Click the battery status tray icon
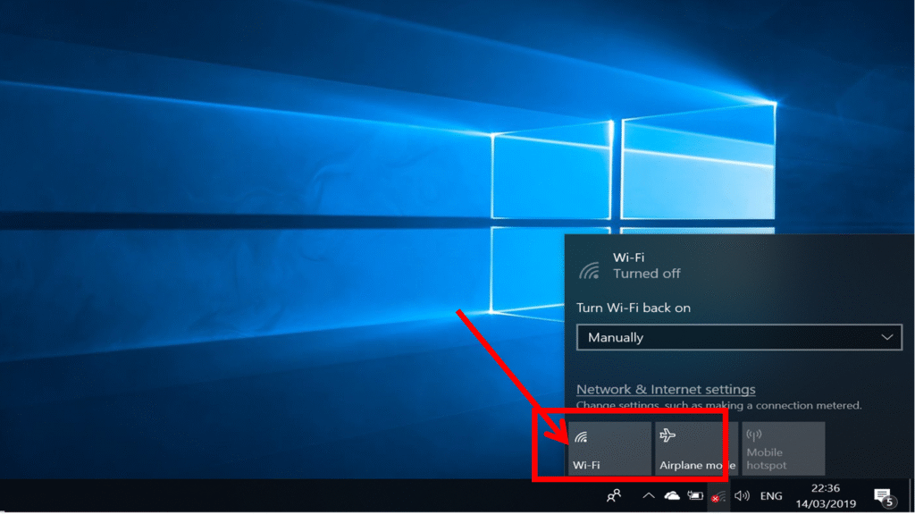 pyautogui.click(x=695, y=495)
